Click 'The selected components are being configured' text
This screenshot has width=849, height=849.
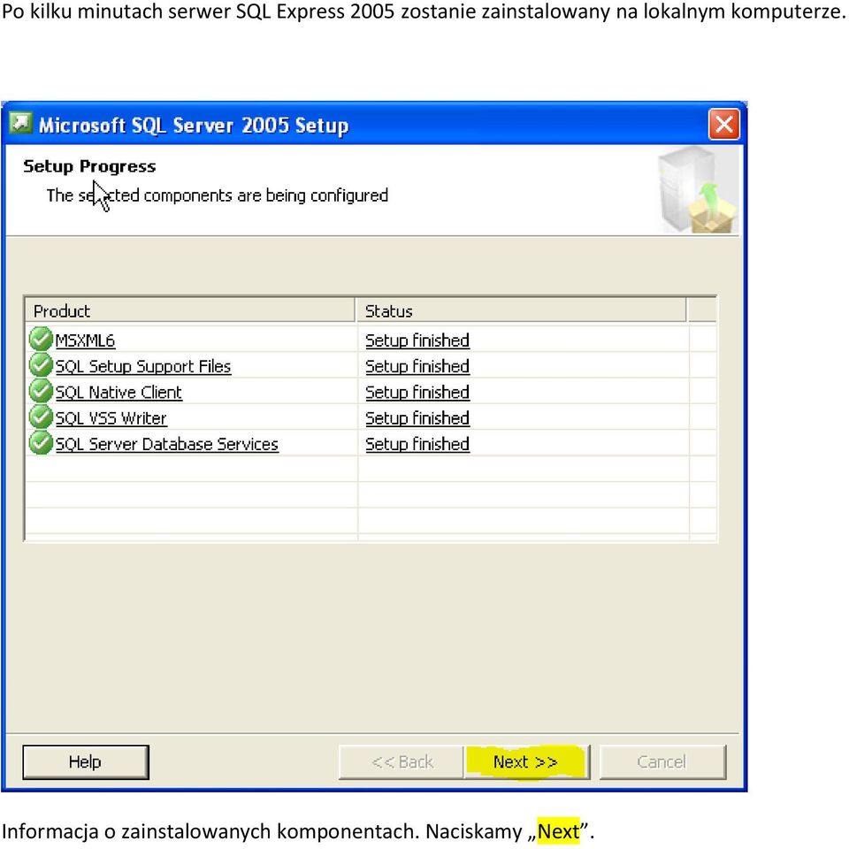(x=218, y=195)
